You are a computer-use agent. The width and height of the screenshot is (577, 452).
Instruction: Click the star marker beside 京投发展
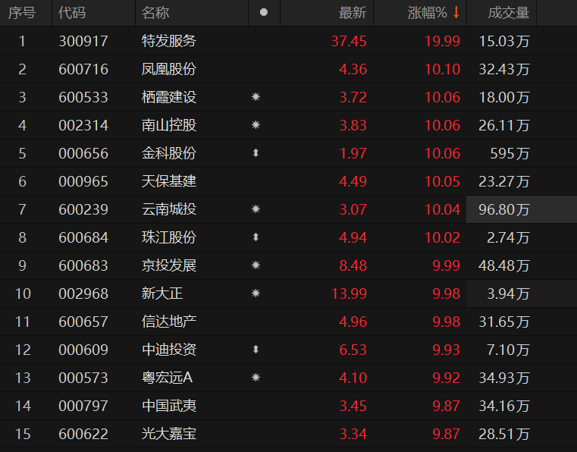coord(256,265)
